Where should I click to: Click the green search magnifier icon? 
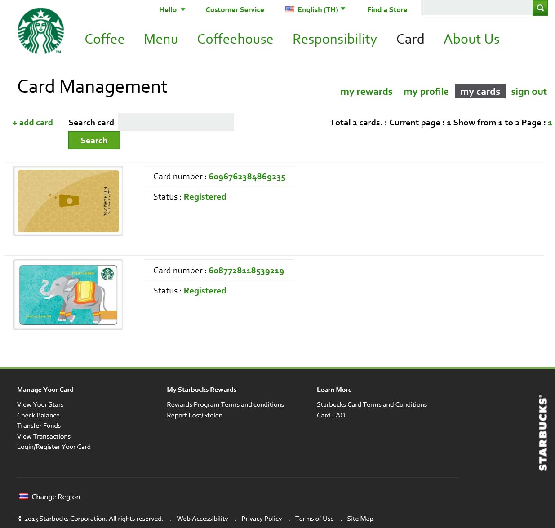pos(540,8)
